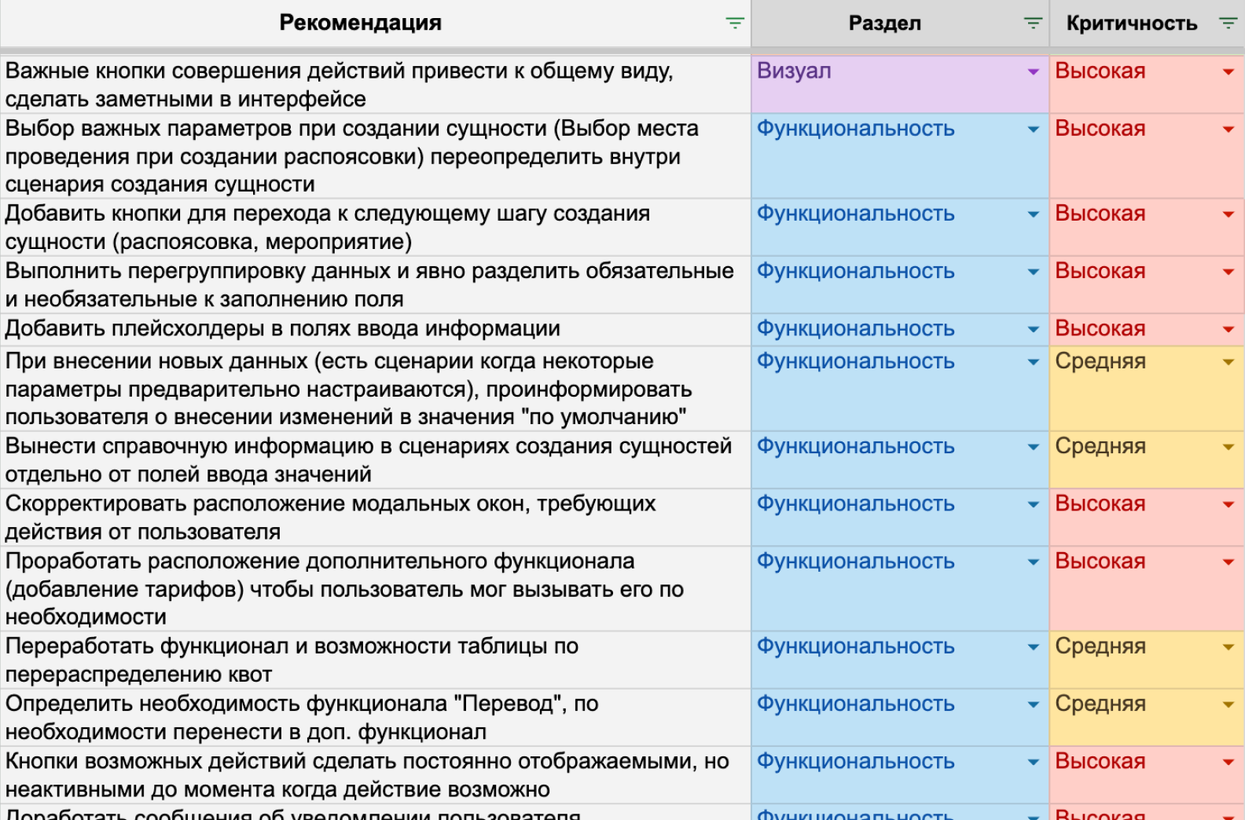The image size is (1245, 820).
Task: Click the Критичность header label
Action: (x=1131, y=24)
